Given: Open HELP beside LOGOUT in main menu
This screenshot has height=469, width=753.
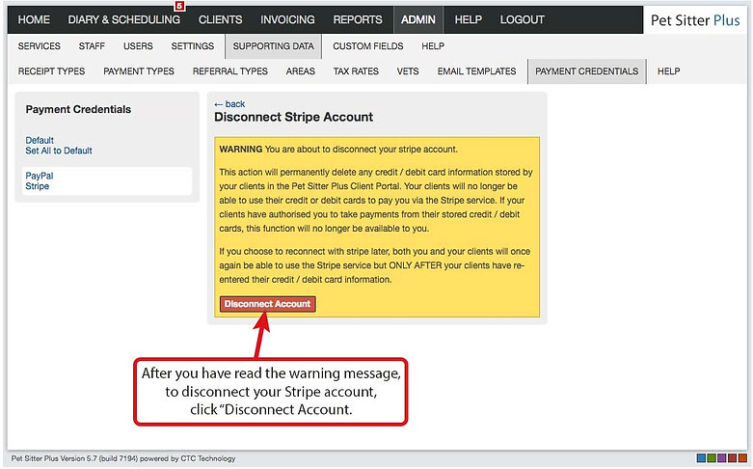Looking at the screenshot, I should point(469,19).
